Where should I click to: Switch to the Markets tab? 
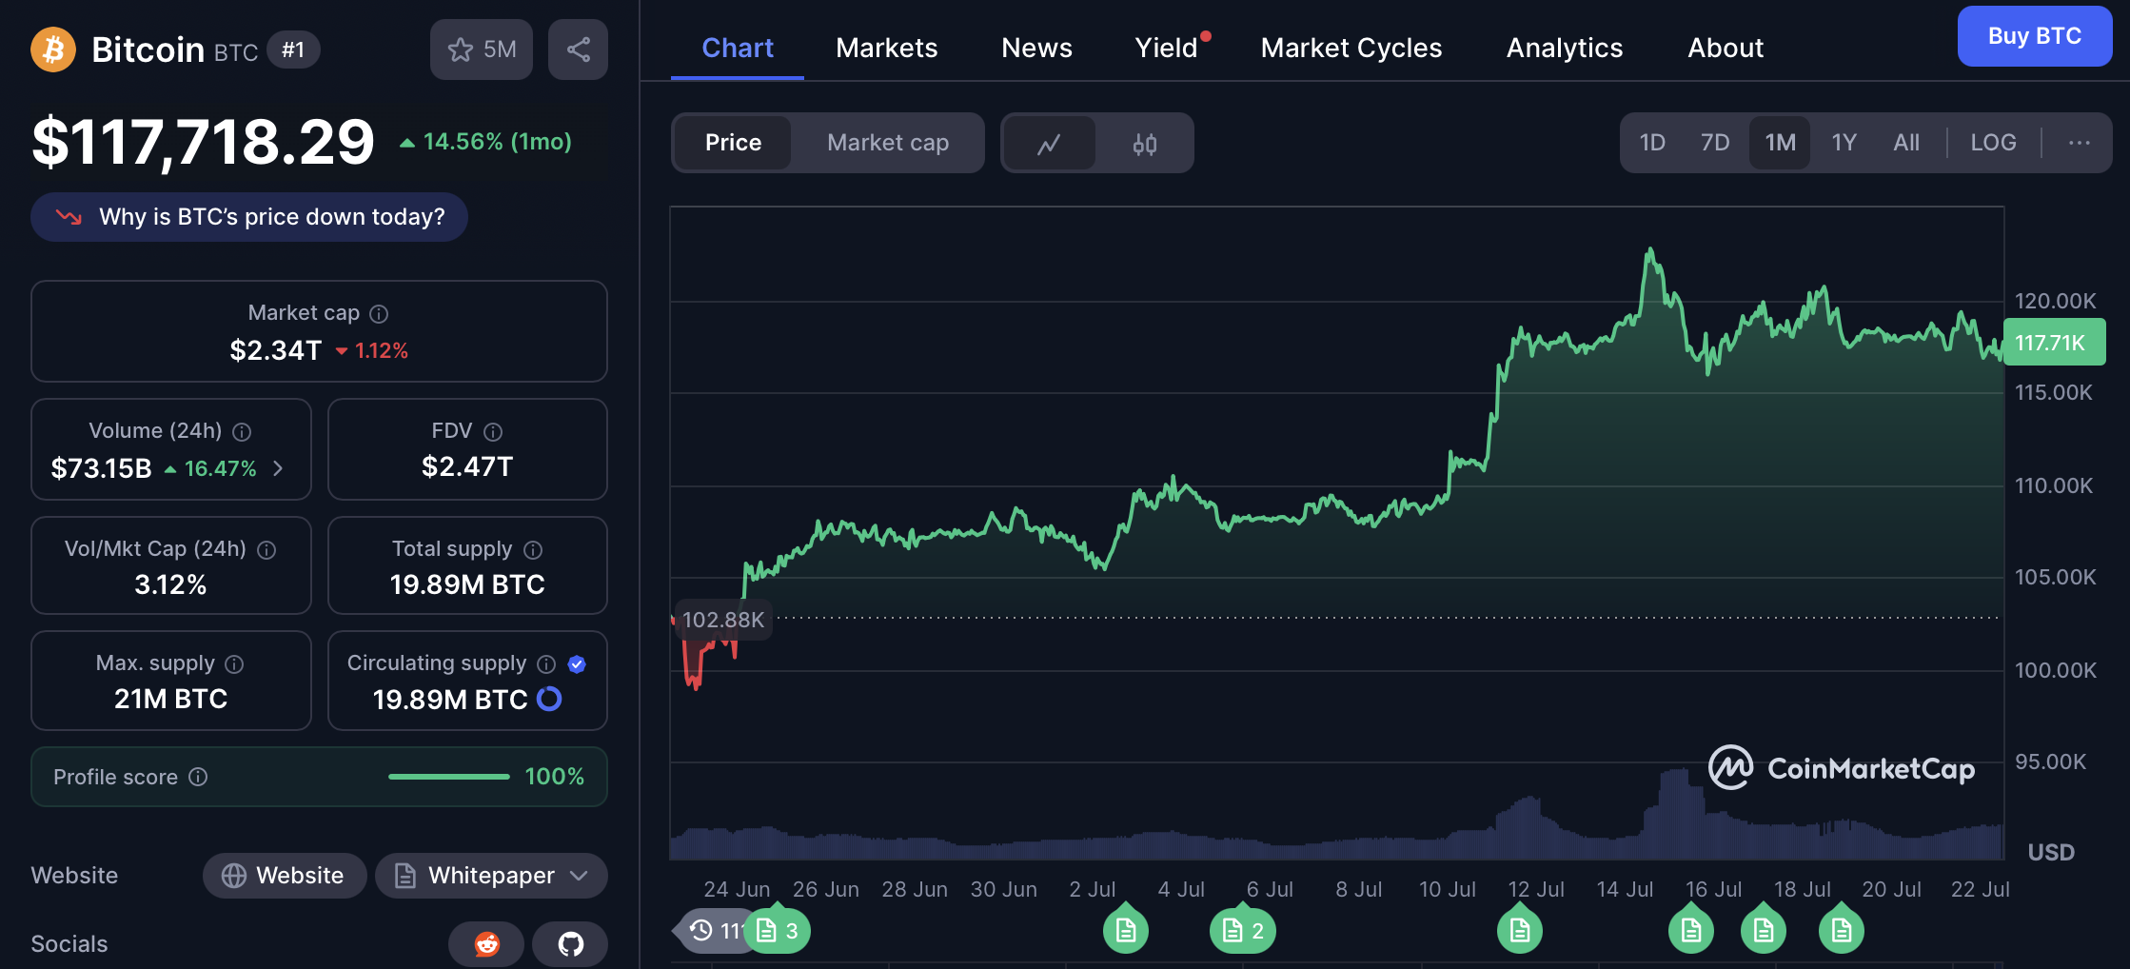[887, 48]
